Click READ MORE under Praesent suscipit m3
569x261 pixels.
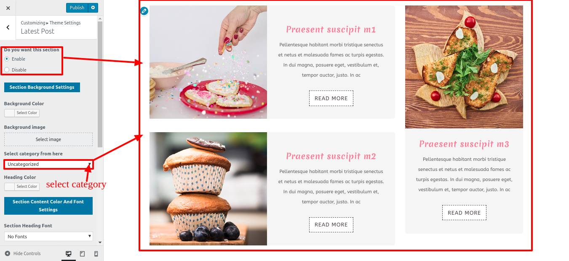[x=464, y=213]
